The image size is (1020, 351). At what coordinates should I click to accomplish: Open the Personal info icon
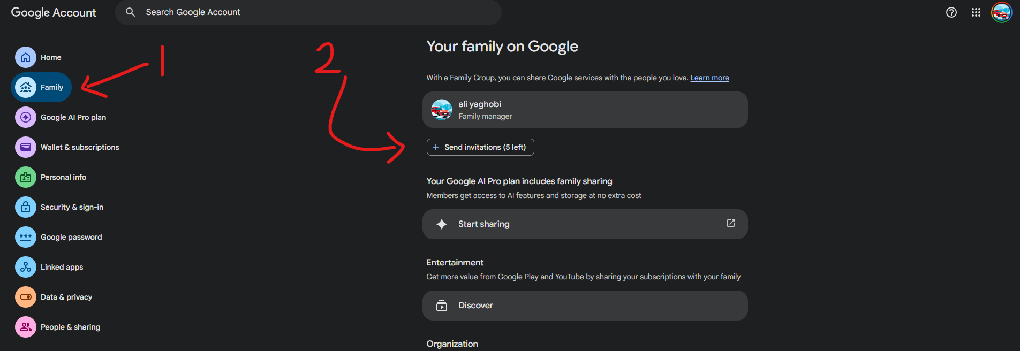26,177
